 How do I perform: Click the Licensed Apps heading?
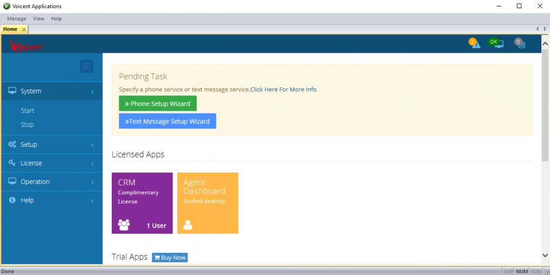pos(138,154)
